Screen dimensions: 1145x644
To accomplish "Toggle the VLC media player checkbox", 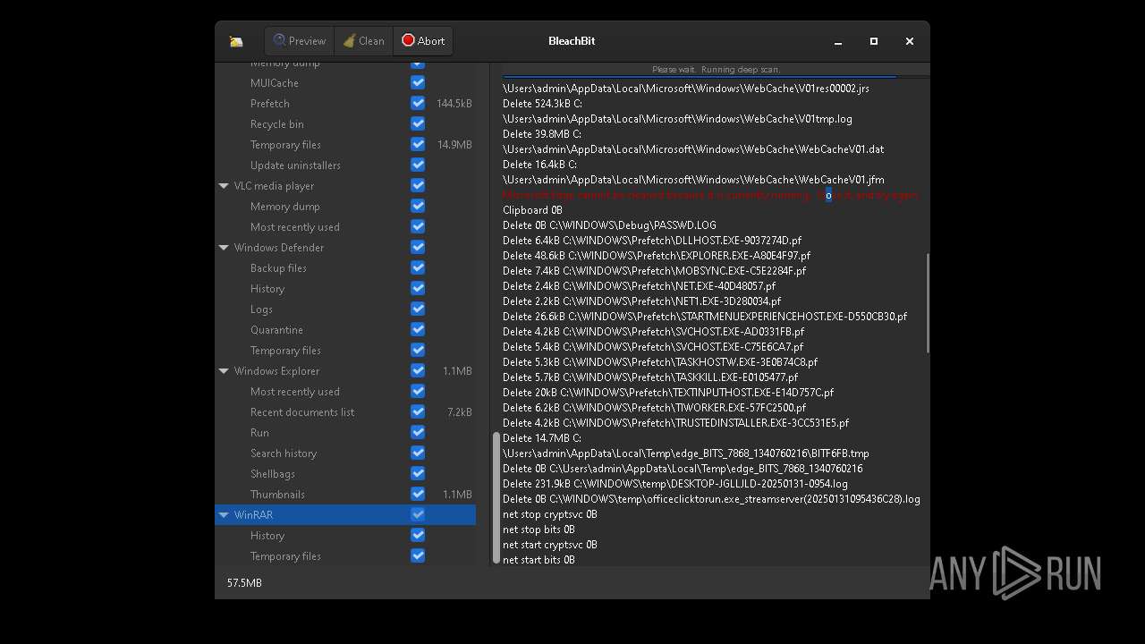I will 418,185.
